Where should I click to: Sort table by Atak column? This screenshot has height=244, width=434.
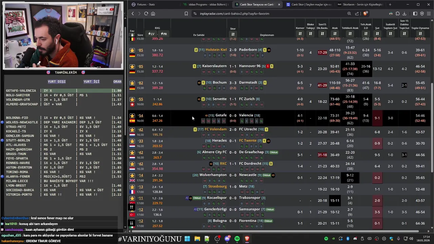(335, 34)
